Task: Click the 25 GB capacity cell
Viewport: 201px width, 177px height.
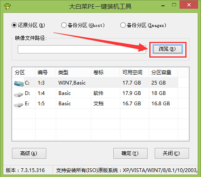Action: point(158,83)
